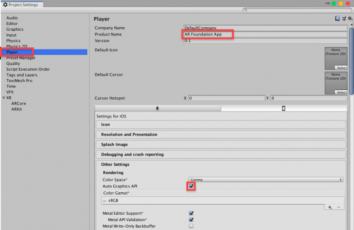
Task: Click the Default Cursor texture preview
Action: (x=336, y=83)
